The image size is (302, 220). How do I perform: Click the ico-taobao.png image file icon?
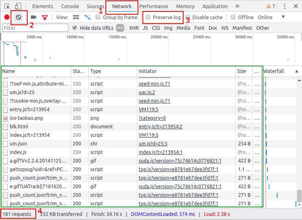tap(5, 118)
